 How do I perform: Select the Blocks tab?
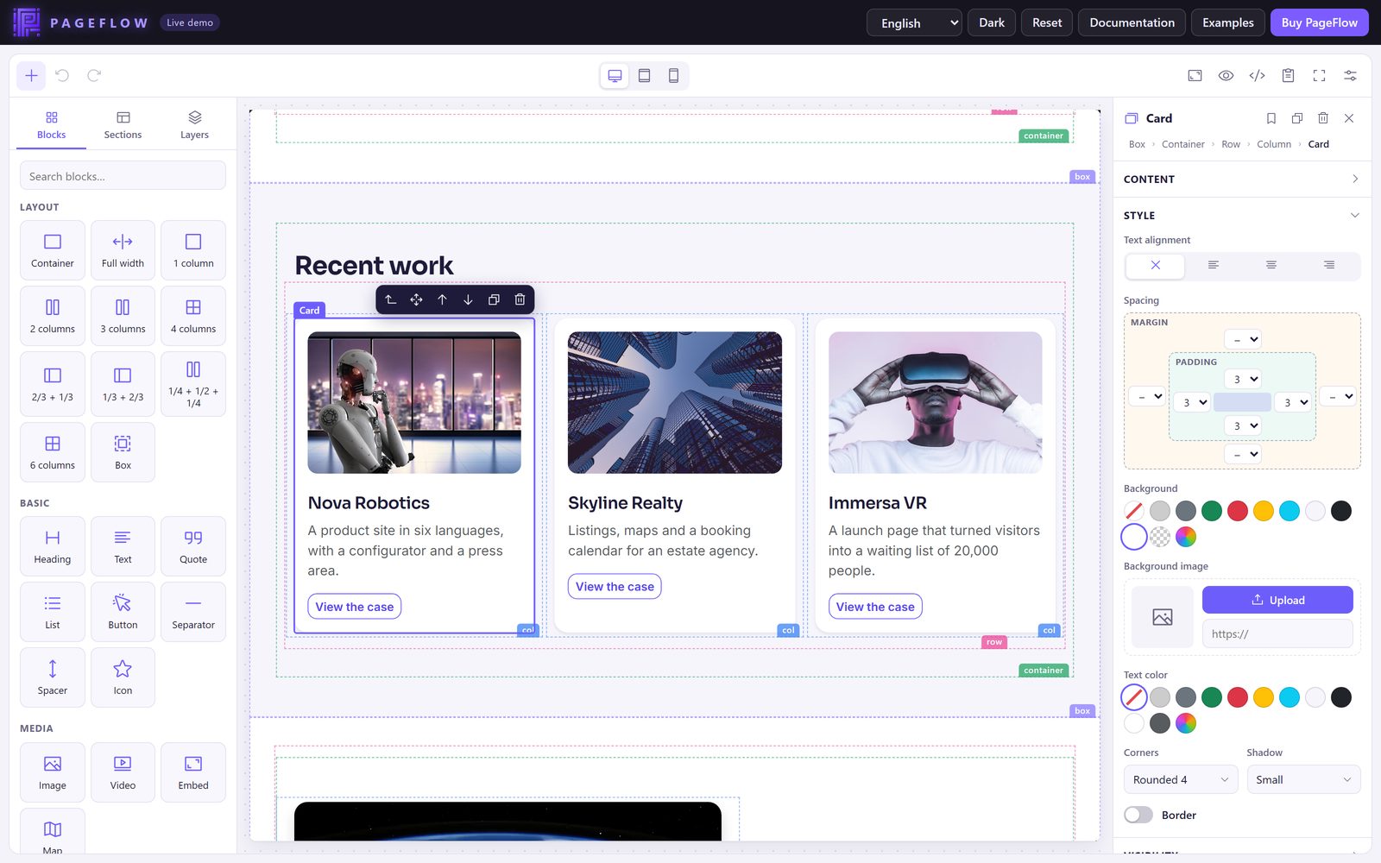[x=52, y=125]
